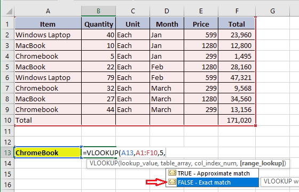Select column F header
This screenshot has width=299, height=192.
tap(237, 11)
